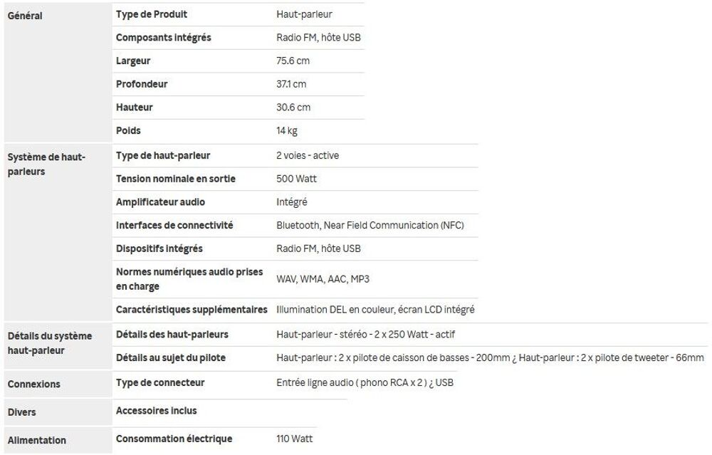The height and width of the screenshot is (455, 712).
Task: Select the Consommation électrique value 110 Watt
Action: (294, 439)
